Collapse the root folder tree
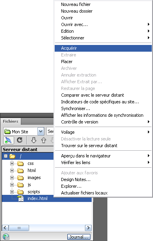The width and height of the screenshot is (153, 241). [6, 156]
